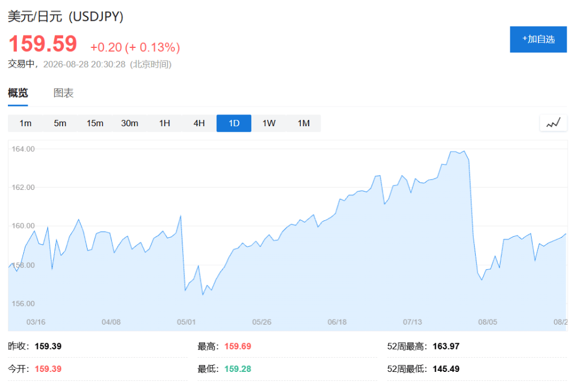578x386 pixels.
Task: Select the 1m timeframe
Action: pyautogui.click(x=25, y=123)
